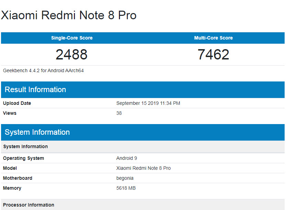Screen dimensions: 286x210
Task: Click the Xiaomi Redmi Note 8 Pro page title
Action: tap(69, 15)
